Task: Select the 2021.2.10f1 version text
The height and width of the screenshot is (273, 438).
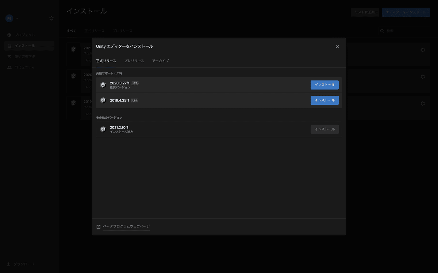Action: [x=119, y=127]
